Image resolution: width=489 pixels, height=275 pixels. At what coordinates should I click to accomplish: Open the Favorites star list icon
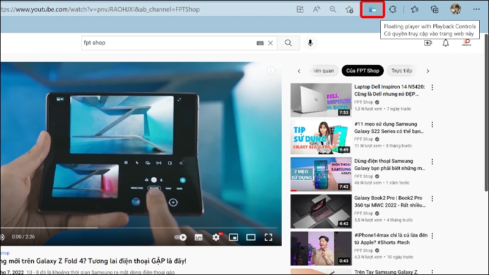pyautogui.click(x=414, y=9)
